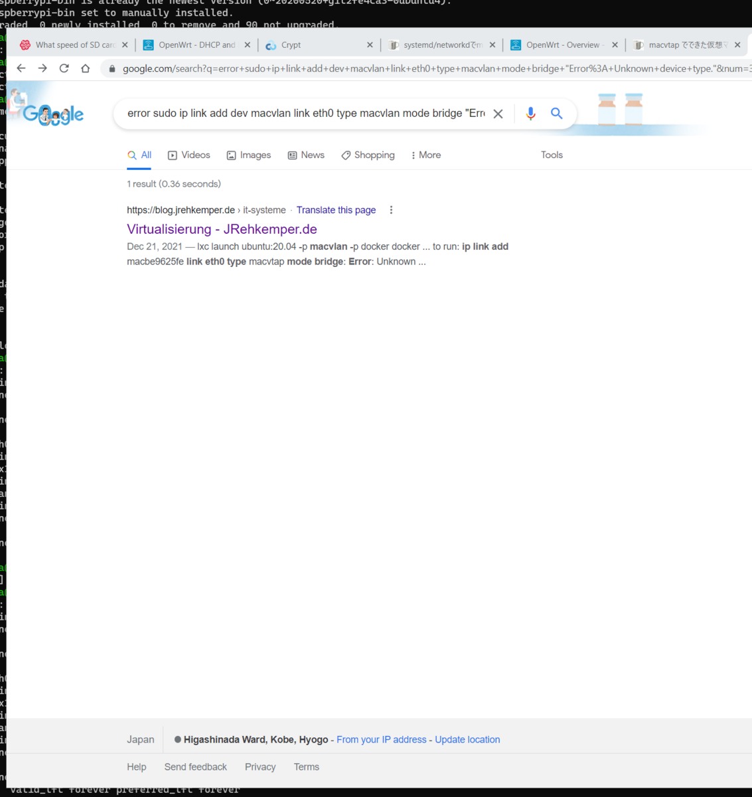Close the Crypt tab
The height and width of the screenshot is (797, 752).
coord(370,45)
